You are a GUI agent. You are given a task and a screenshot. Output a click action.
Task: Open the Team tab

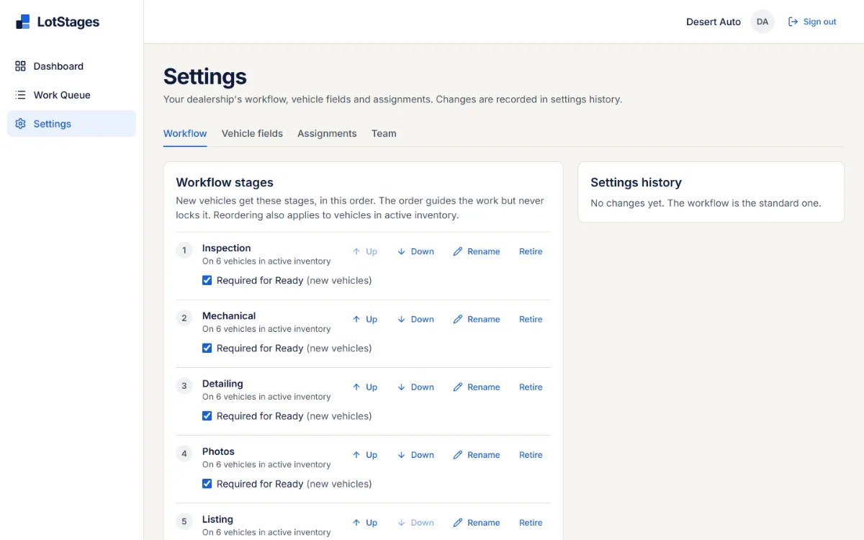point(384,133)
